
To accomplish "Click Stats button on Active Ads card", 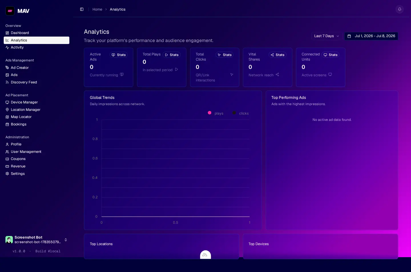I will coord(118,55).
